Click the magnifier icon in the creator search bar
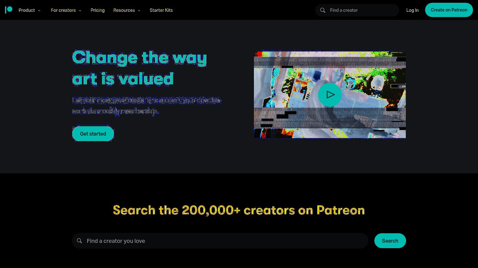 [x=79, y=241]
